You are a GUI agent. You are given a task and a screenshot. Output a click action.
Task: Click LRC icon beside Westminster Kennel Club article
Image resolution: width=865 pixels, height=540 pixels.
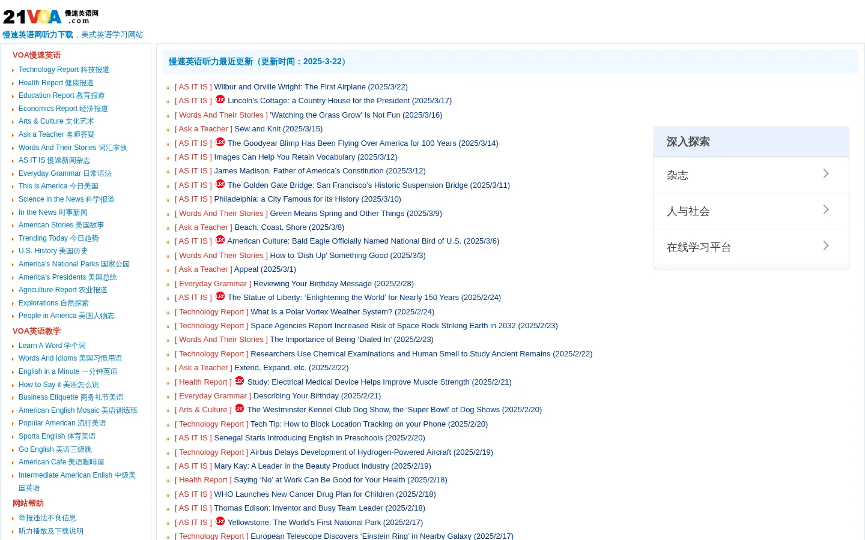(x=239, y=409)
